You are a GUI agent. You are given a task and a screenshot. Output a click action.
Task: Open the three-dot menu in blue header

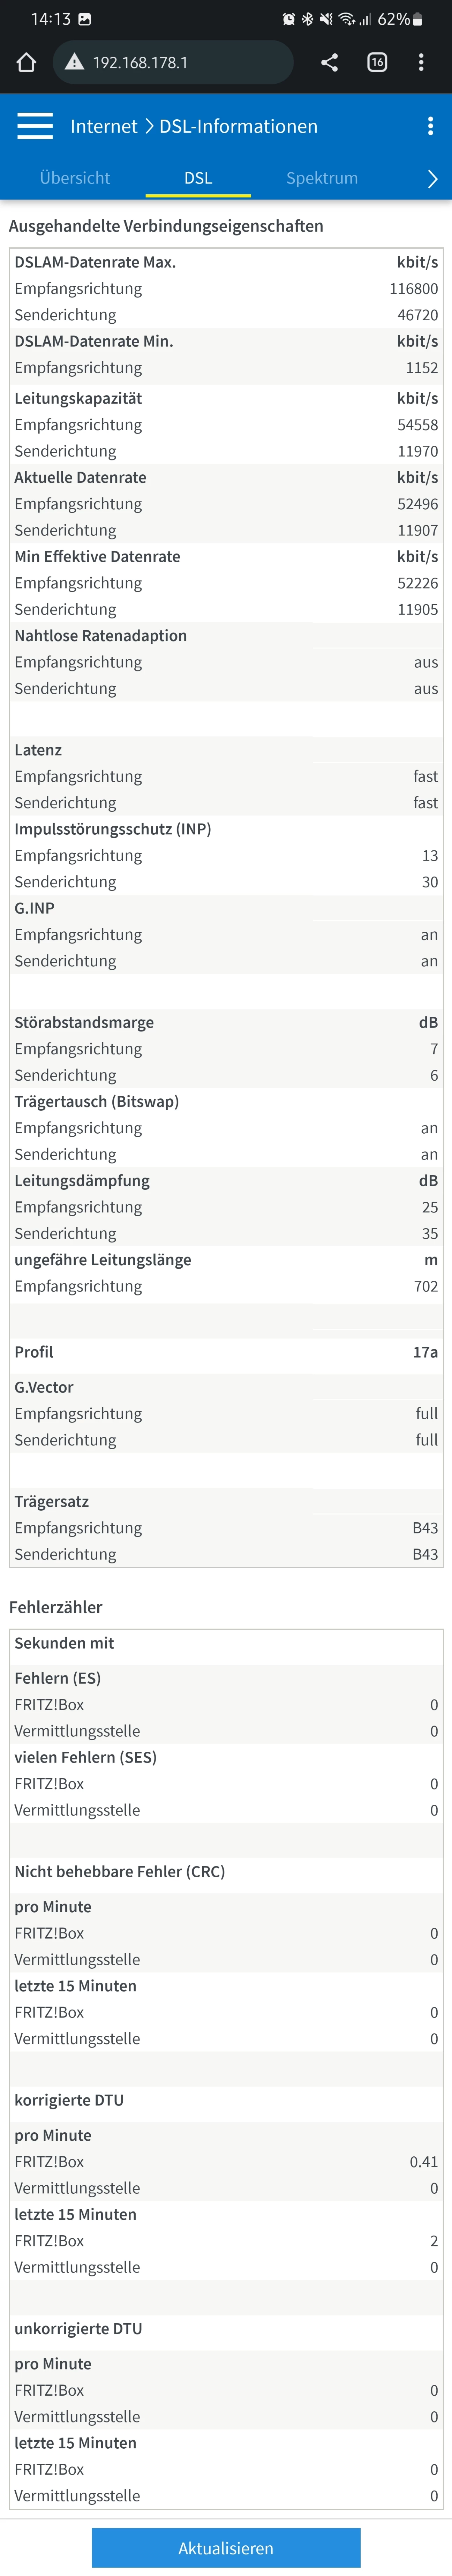pyautogui.click(x=430, y=126)
